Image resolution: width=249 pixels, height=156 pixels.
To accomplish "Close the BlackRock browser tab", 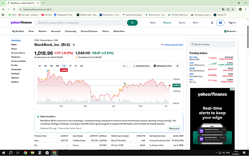I will click(38, 3).
